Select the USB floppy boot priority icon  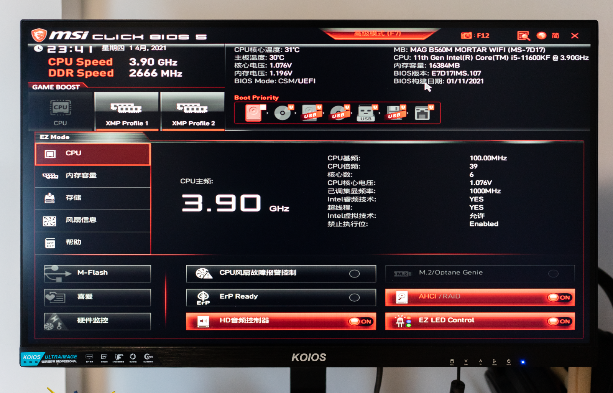coord(395,113)
